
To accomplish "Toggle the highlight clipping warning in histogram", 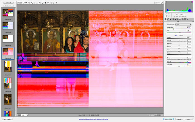I will 192,2.
